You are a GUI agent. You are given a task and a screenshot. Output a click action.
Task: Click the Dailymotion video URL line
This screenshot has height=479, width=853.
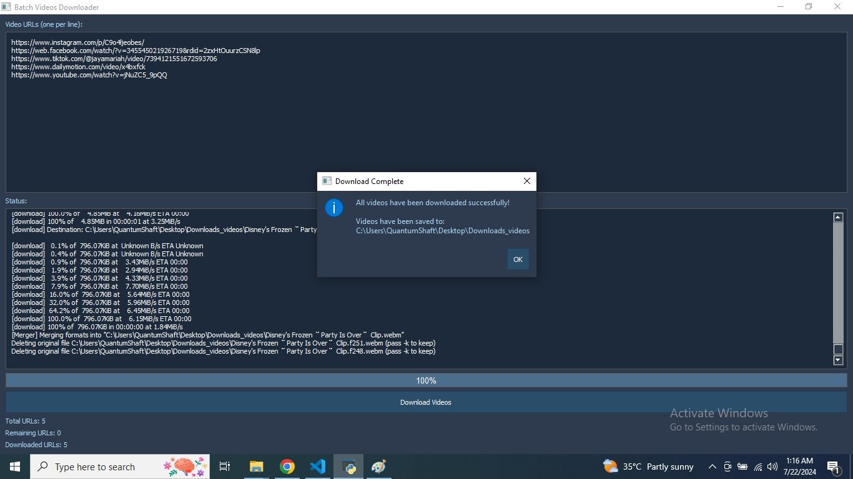pyautogui.click(x=78, y=67)
